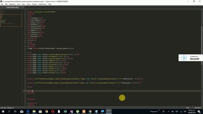
Task: Open File Explorer from taskbar
Action: point(34,111)
